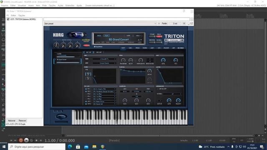
Task: Jump to project end in transport
Action: (x=15, y=140)
